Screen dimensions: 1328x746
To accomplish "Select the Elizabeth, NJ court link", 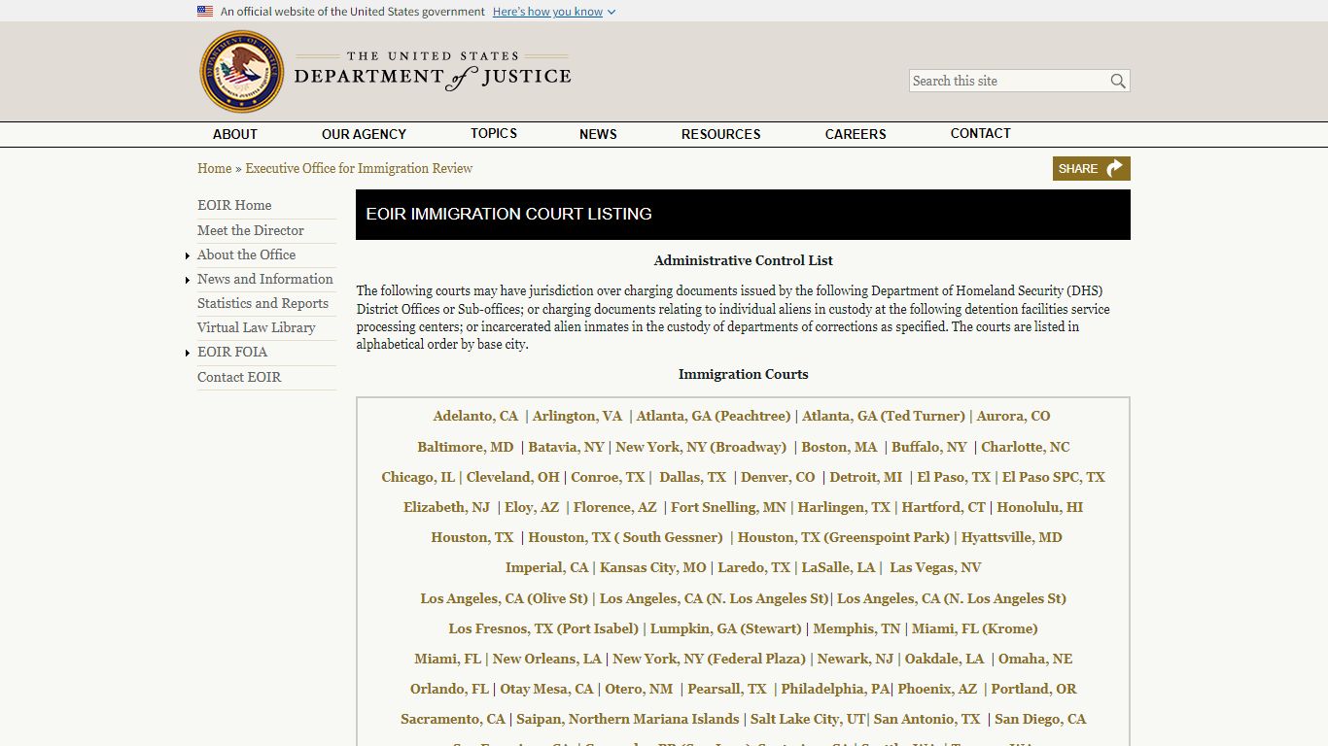I will [447, 507].
